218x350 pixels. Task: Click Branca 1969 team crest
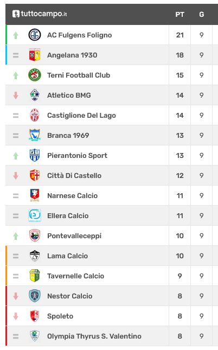click(x=35, y=135)
